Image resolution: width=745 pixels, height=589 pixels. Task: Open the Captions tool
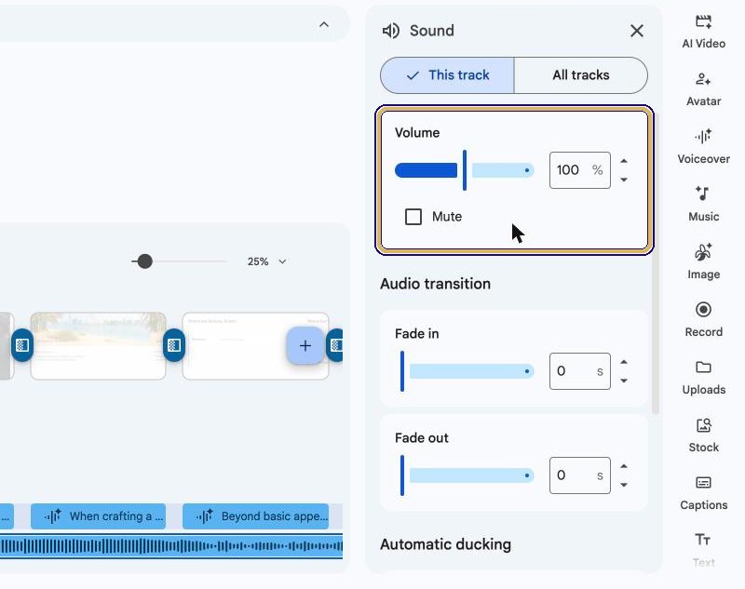pyautogui.click(x=703, y=492)
